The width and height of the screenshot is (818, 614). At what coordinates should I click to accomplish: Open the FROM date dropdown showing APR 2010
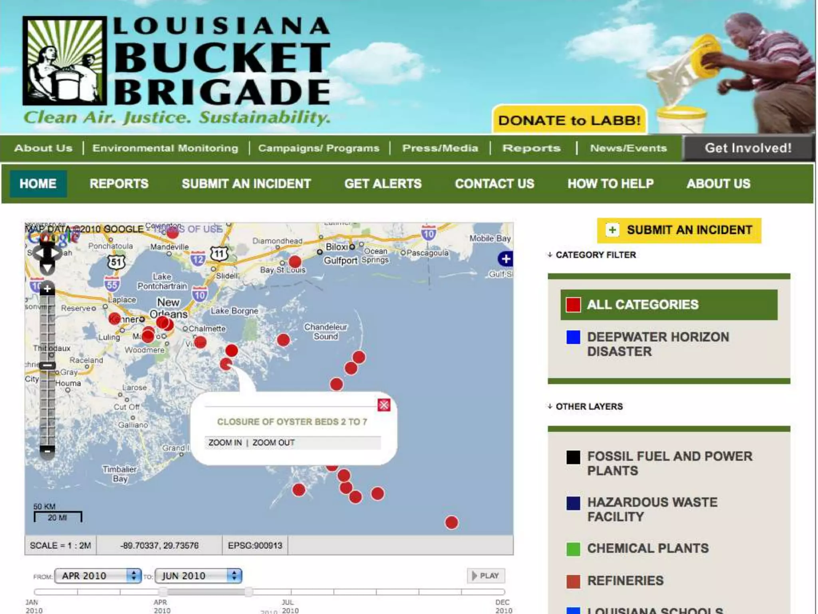98,576
